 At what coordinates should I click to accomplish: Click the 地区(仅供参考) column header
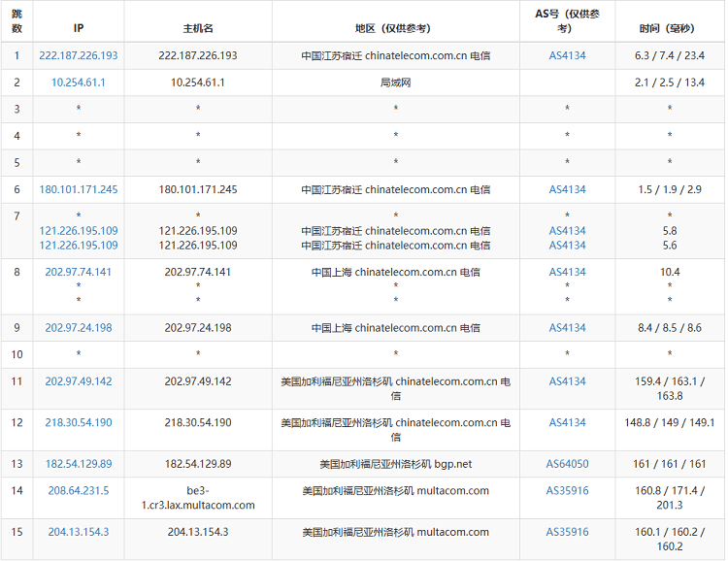pyautogui.click(x=393, y=28)
